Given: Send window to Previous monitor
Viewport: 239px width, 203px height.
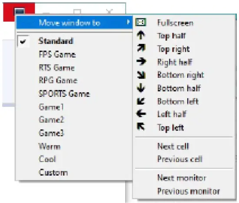Looking at the screenshot, I should coord(189,191).
